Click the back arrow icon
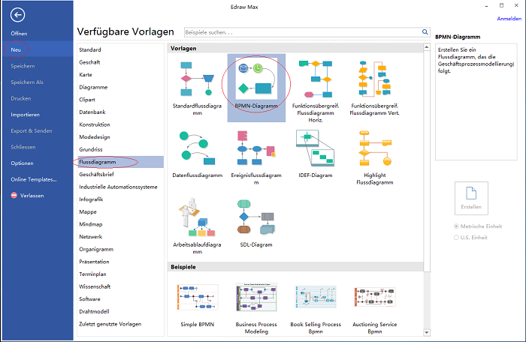This screenshot has width=526, height=342. click(x=17, y=15)
